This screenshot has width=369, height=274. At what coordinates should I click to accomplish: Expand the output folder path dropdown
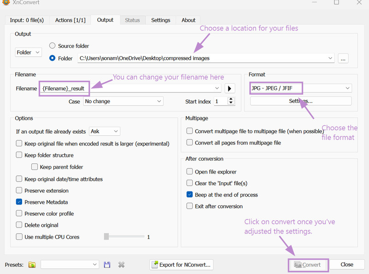pos(330,58)
